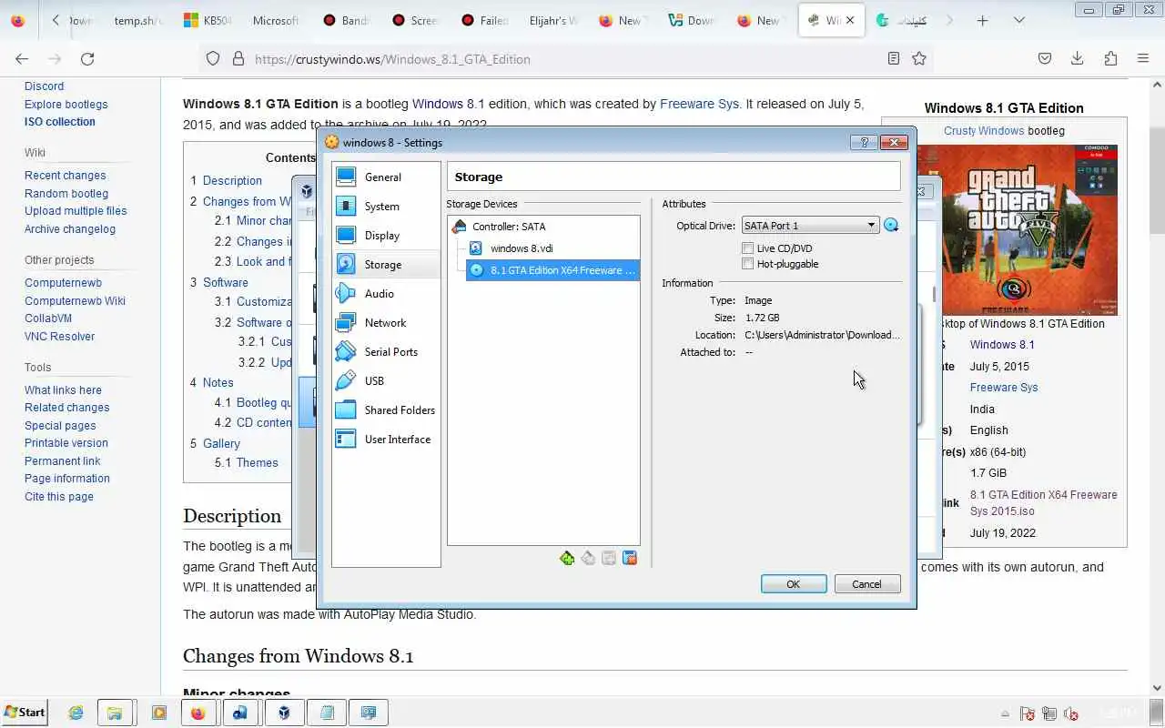Click the add controller icon below storage tree

click(567, 558)
